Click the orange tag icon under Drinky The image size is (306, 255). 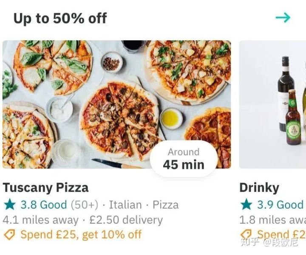[246, 234]
